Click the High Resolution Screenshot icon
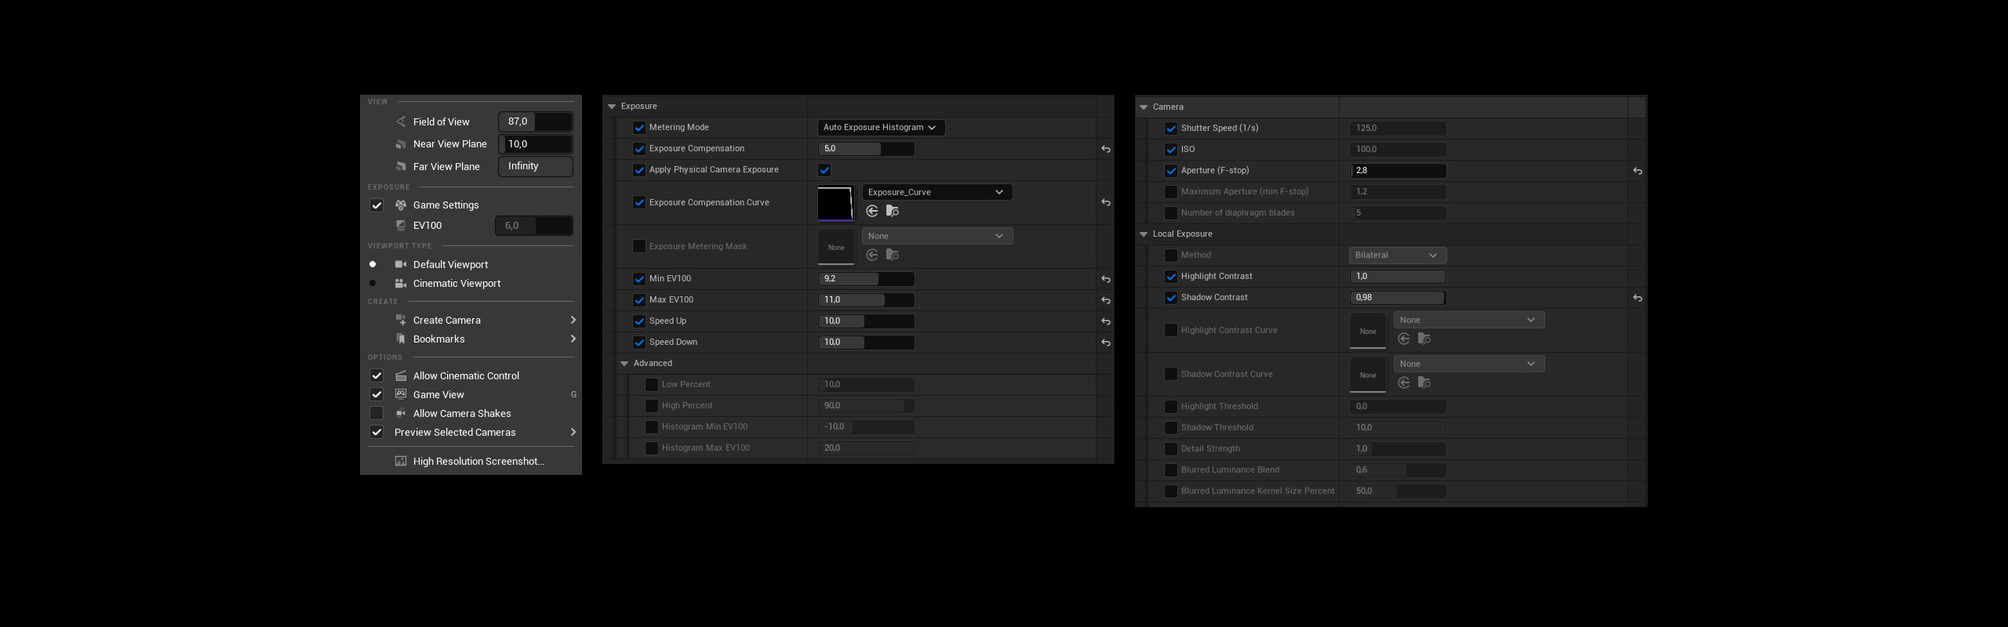2008x627 pixels. 401,461
